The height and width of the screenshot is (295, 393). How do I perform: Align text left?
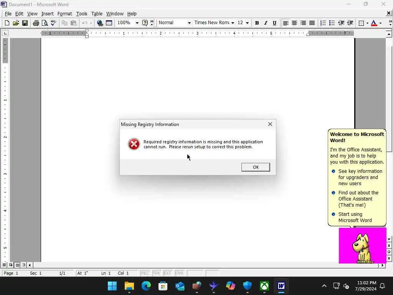click(286, 23)
